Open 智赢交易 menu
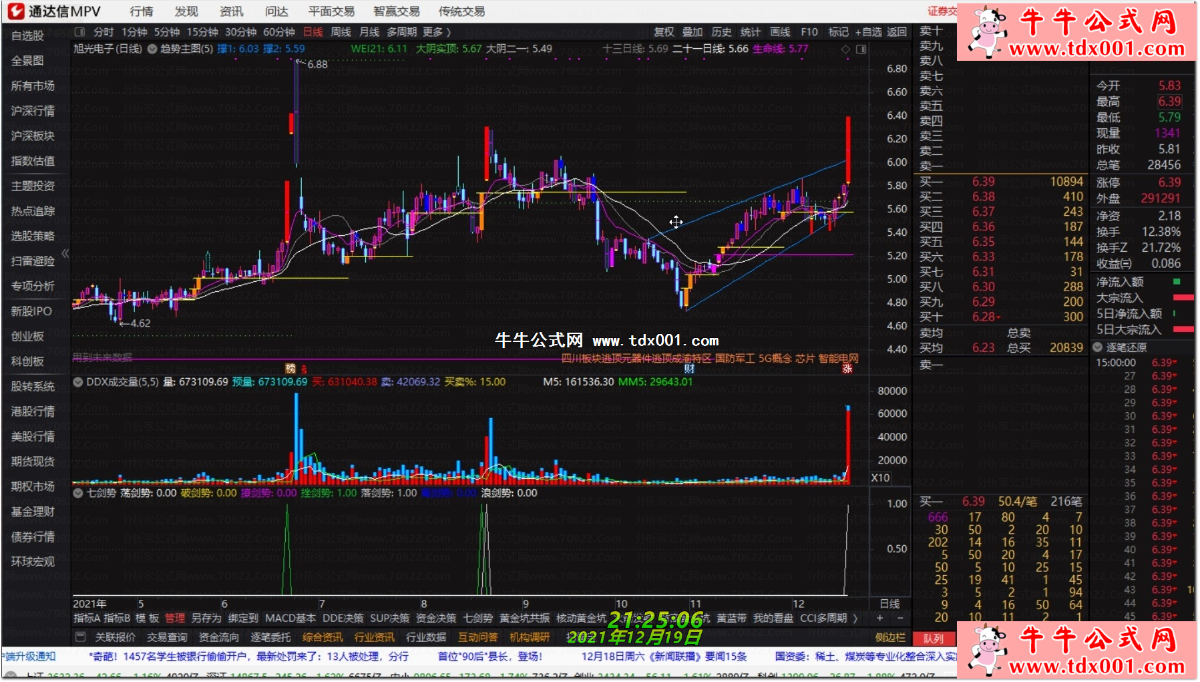Viewport: 1200px width, 682px height. 397,11
